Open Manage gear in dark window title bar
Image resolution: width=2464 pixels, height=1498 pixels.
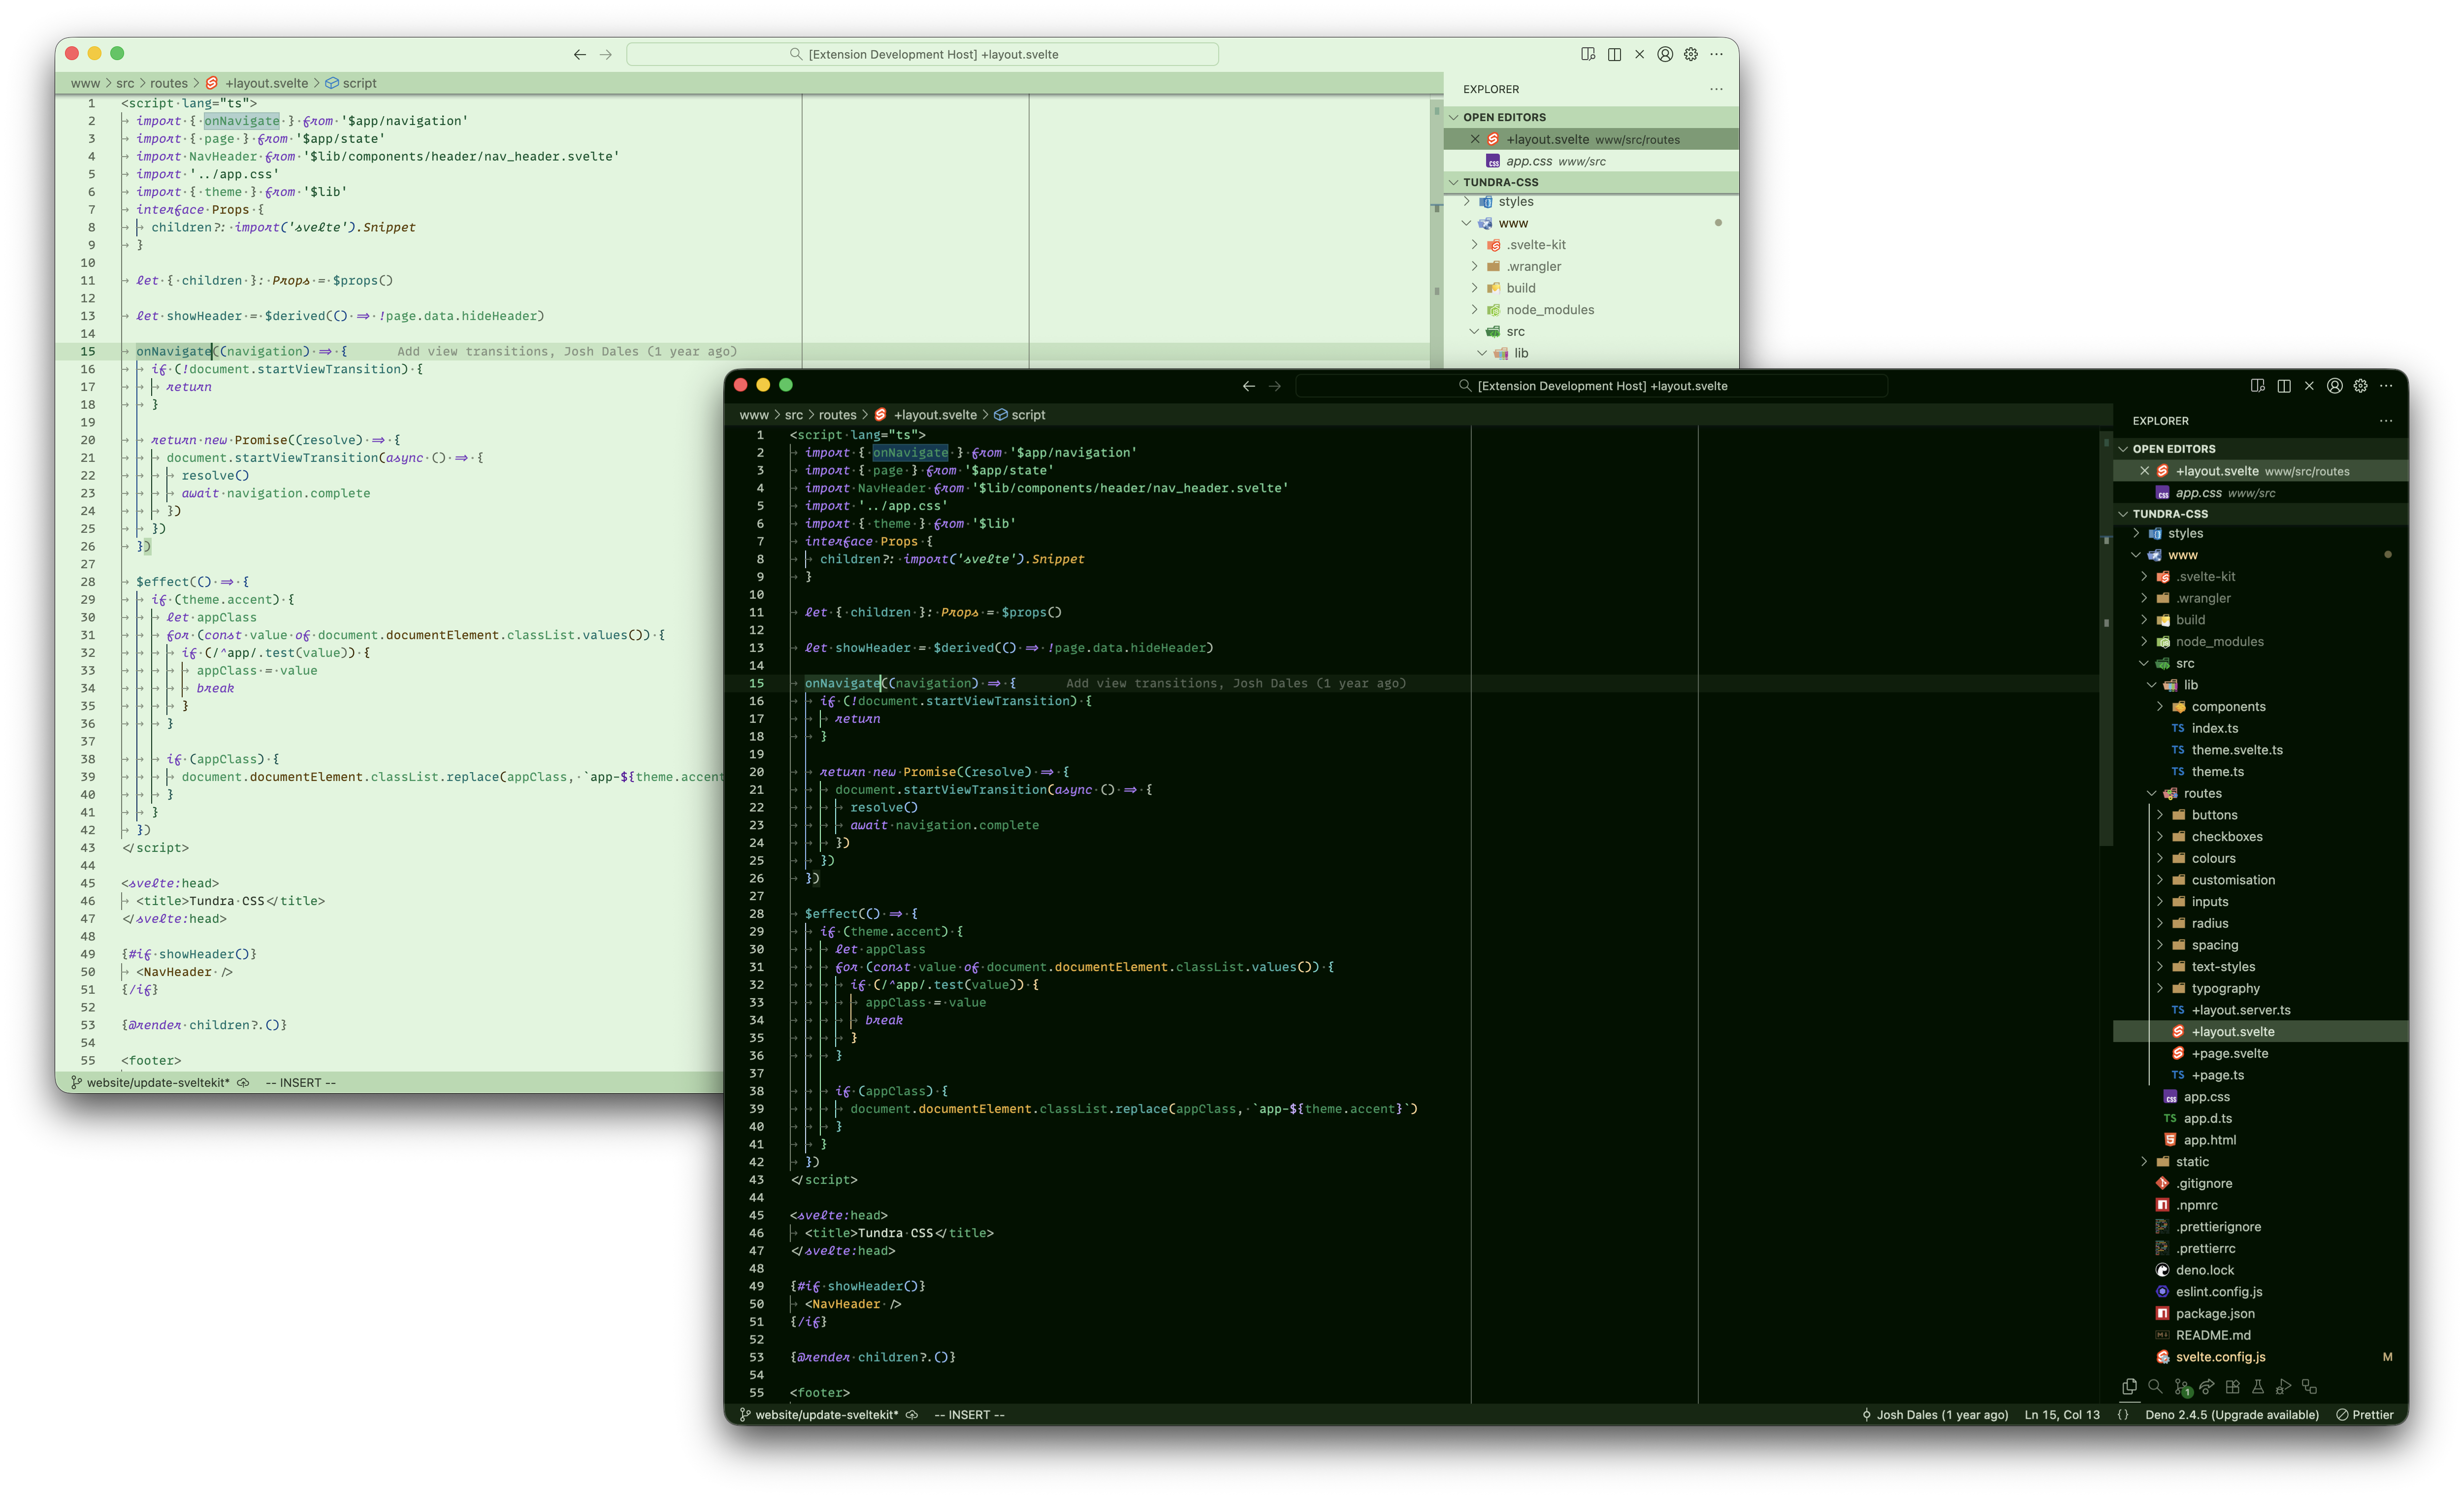2360,386
